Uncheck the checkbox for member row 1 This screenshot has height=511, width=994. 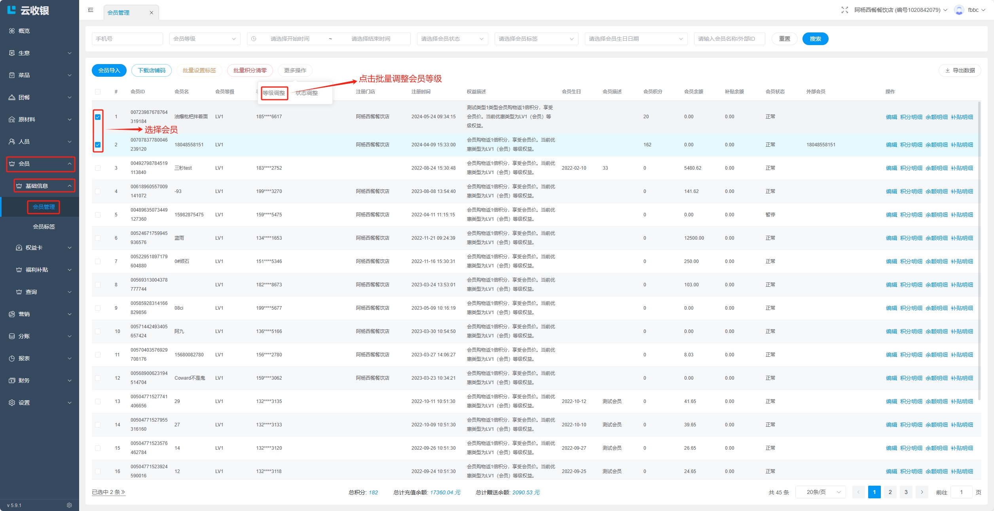tap(98, 117)
